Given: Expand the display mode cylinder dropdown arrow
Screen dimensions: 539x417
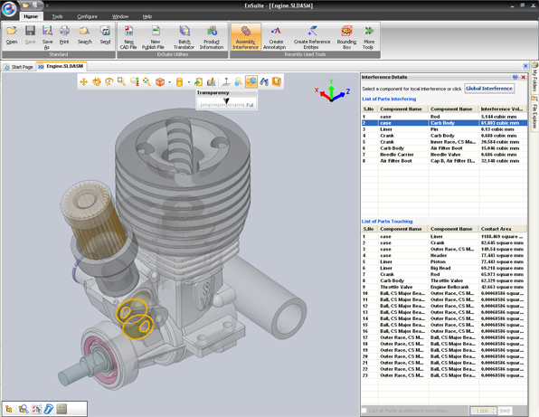Looking at the screenshot, I should click(189, 82).
